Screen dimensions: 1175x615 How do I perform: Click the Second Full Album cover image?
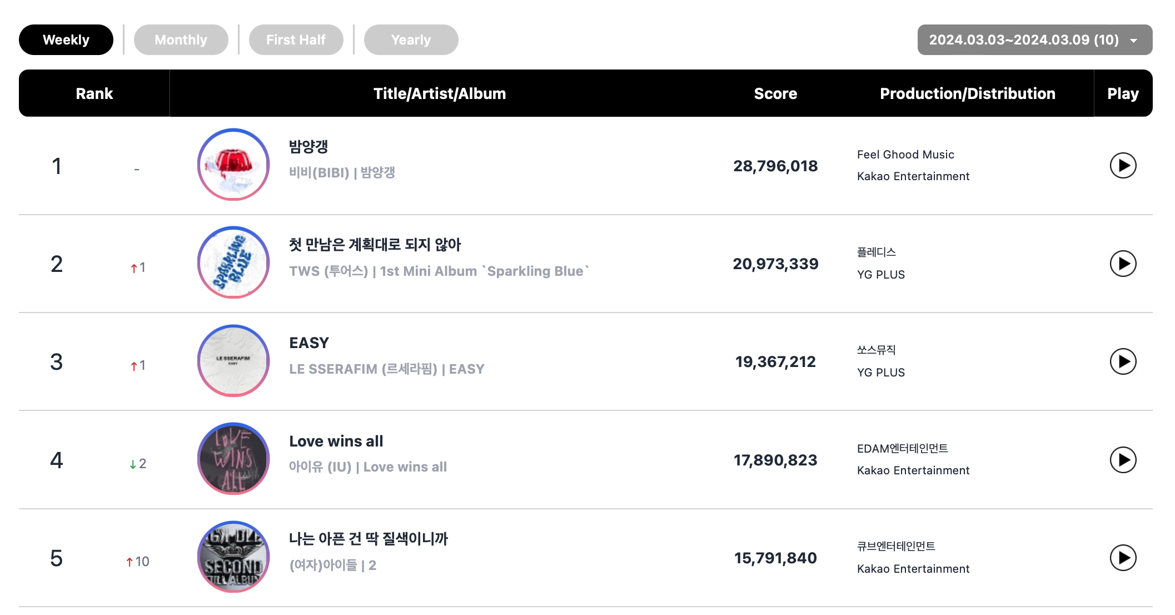point(233,557)
